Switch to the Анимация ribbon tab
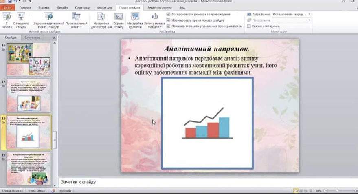This screenshot has height=194, width=358. point(104,7)
